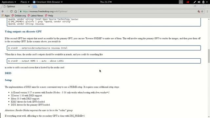Close the Optimus tab
This screenshot has width=210, height=118.
tap(29, 7)
